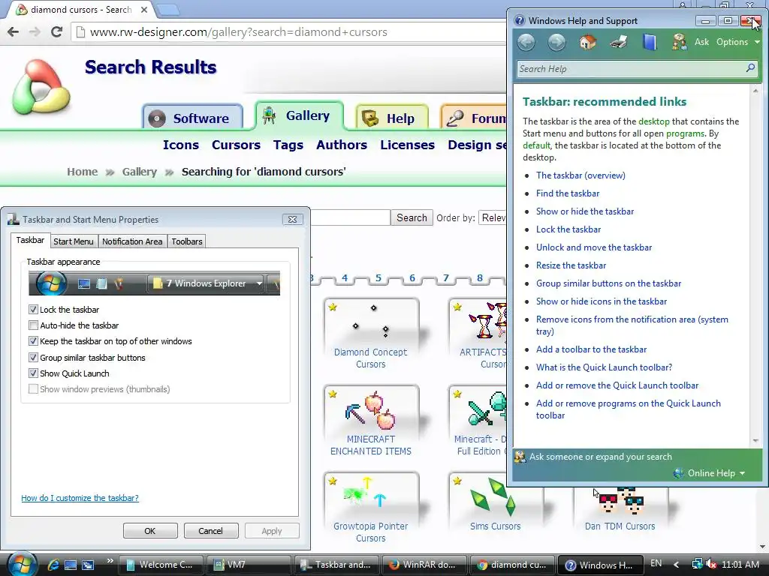
Task: Toggle Lock the taskbar checkbox
Action: [33, 310]
